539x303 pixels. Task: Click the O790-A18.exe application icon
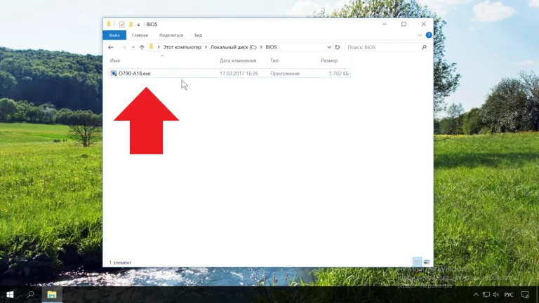(114, 73)
